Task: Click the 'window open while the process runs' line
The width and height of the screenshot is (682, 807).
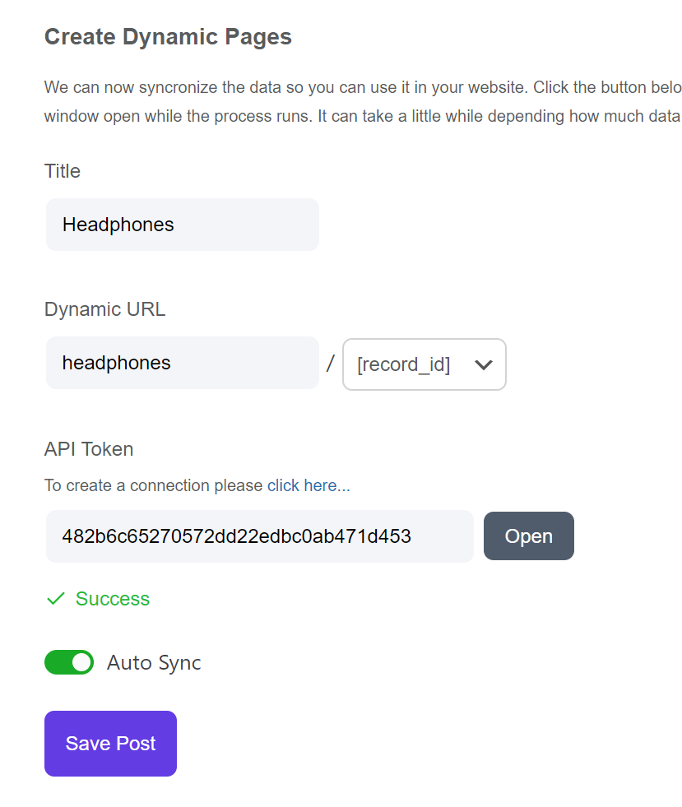Action: point(363,116)
